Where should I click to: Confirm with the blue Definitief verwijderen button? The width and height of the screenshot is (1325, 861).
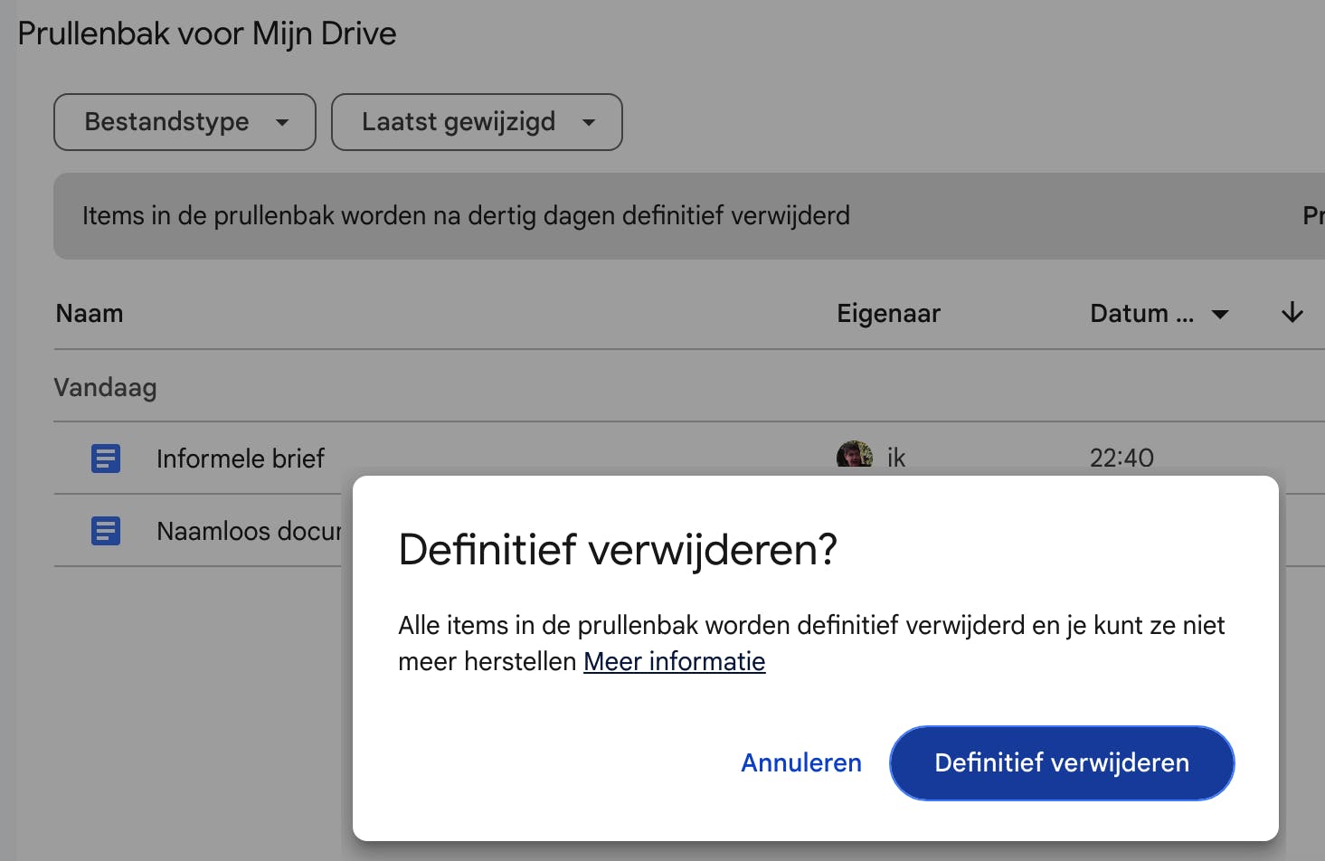1062,762
